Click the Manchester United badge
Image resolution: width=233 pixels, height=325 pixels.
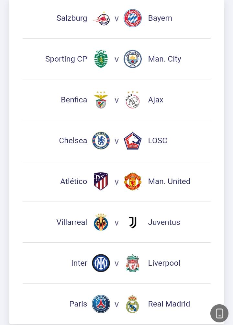click(x=133, y=181)
